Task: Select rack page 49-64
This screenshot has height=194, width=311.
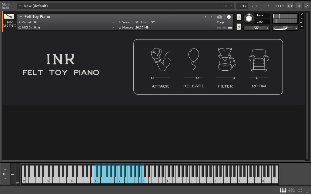Action: [x=279, y=6]
